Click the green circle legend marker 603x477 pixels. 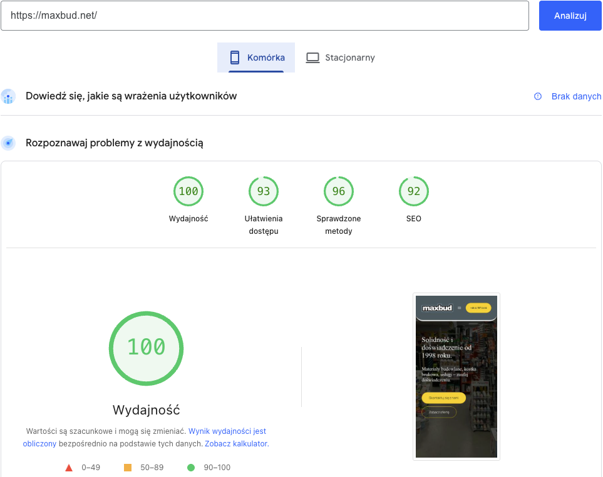pos(191,467)
